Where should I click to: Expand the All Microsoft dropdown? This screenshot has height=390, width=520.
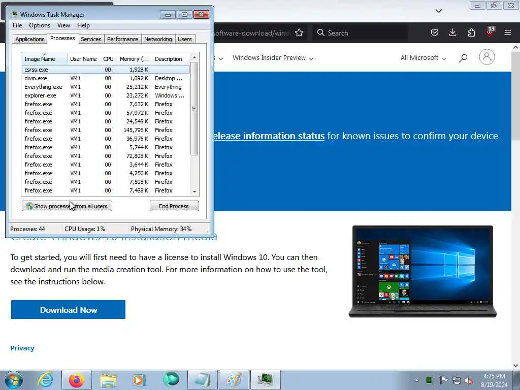click(x=423, y=58)
